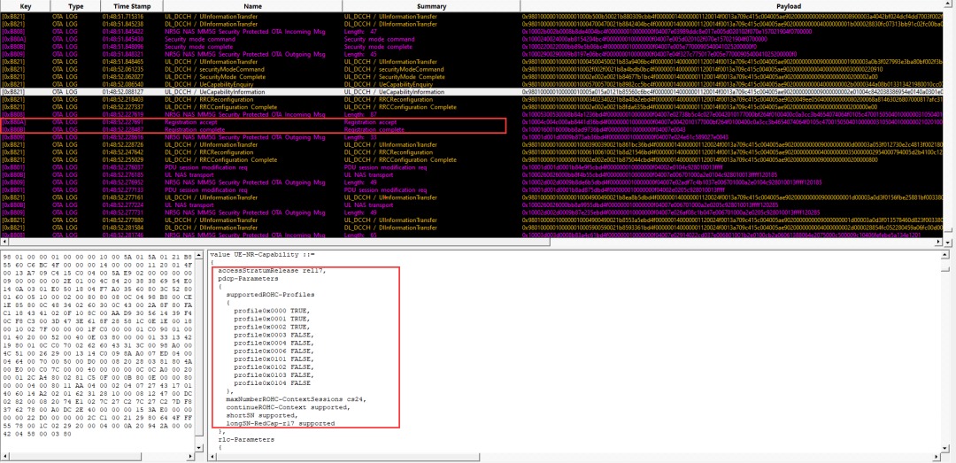Click the scroll down arrow of the log list
The width and height of the screenshot is (956, 463).
coord(951,243)
